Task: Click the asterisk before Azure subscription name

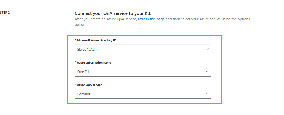Action: [75, 62]
